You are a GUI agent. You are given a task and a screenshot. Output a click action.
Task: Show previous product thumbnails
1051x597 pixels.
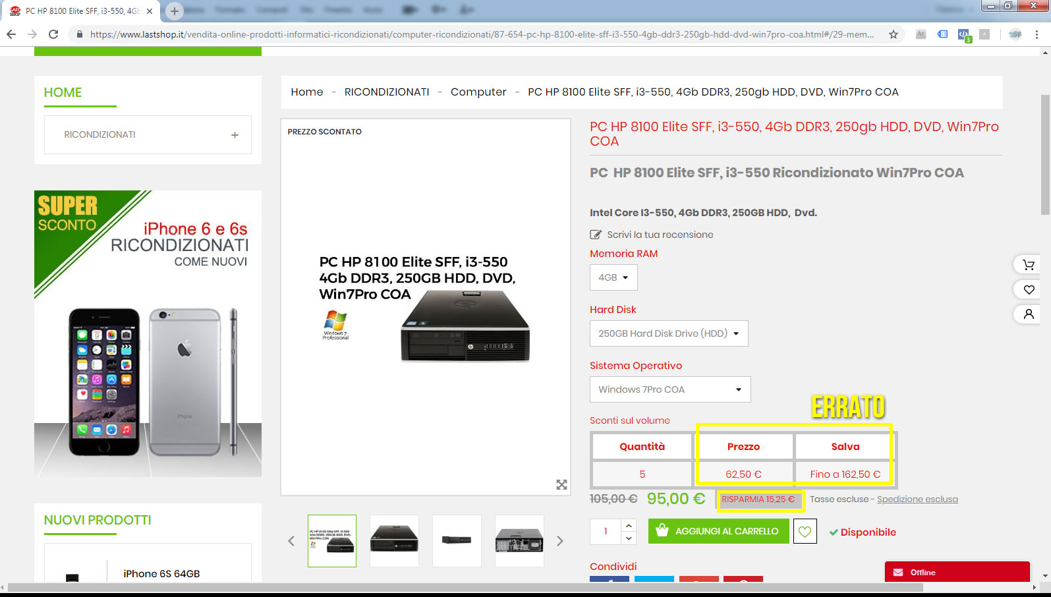[291, 541]
